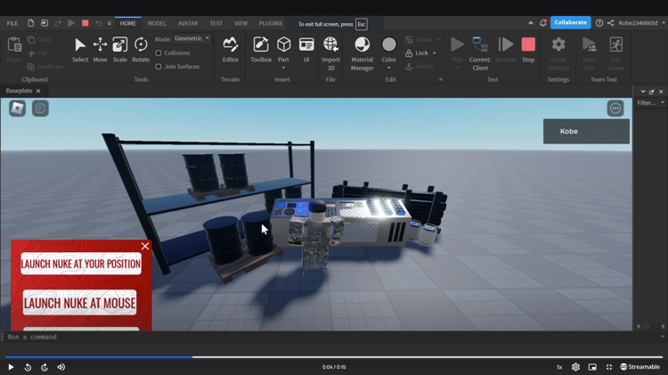Switch to the MODEL tab
668x375 pixels.
tap(157, 23)
